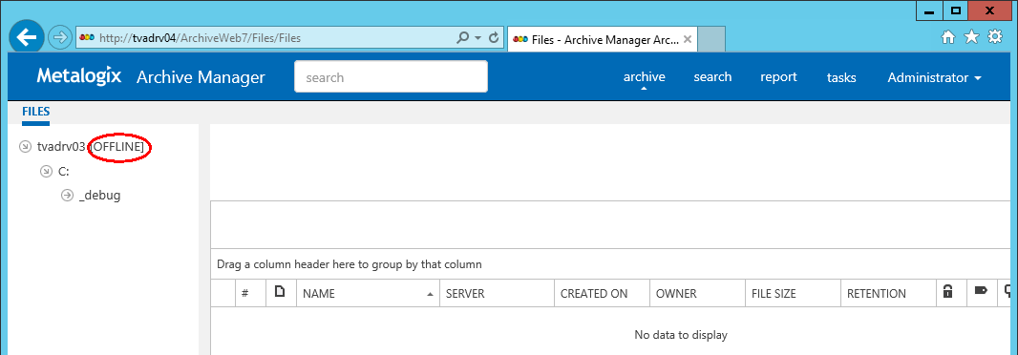Open the report menu item
Image resolution: width=1018 pixels, height=355 pixels.
click(x=778, y=76)
